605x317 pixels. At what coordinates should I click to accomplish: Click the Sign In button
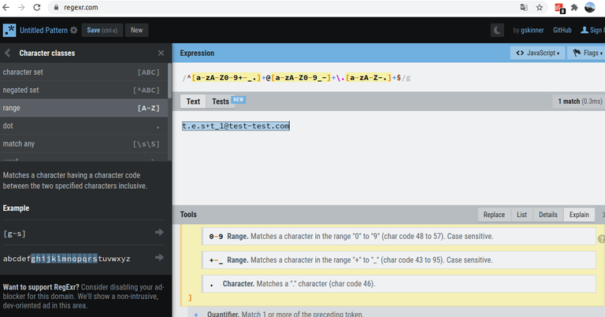coord(592,30)
